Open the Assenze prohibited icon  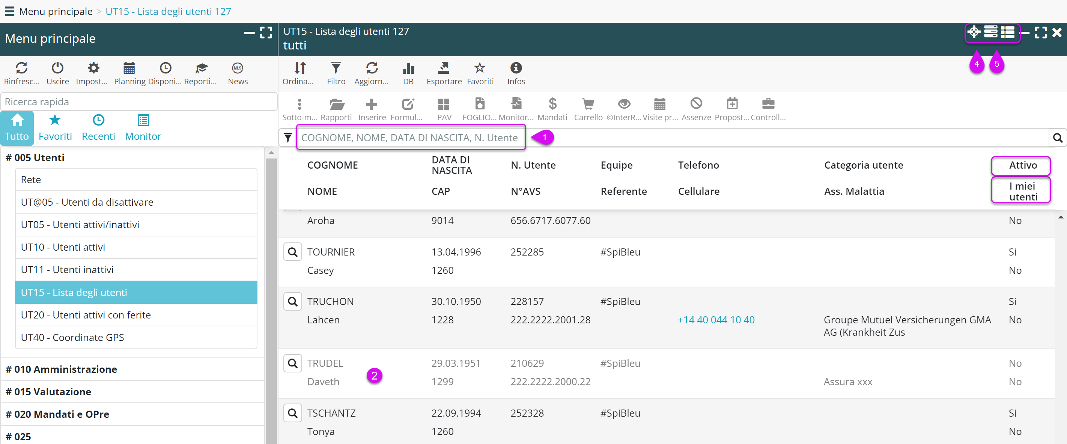(696, 104)
